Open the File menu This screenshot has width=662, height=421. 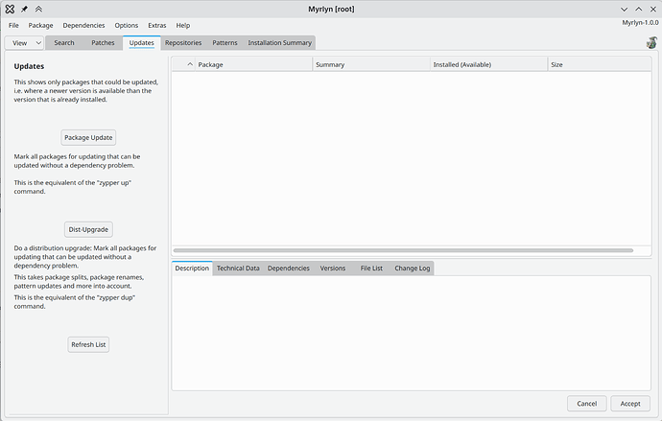point(13,25)
